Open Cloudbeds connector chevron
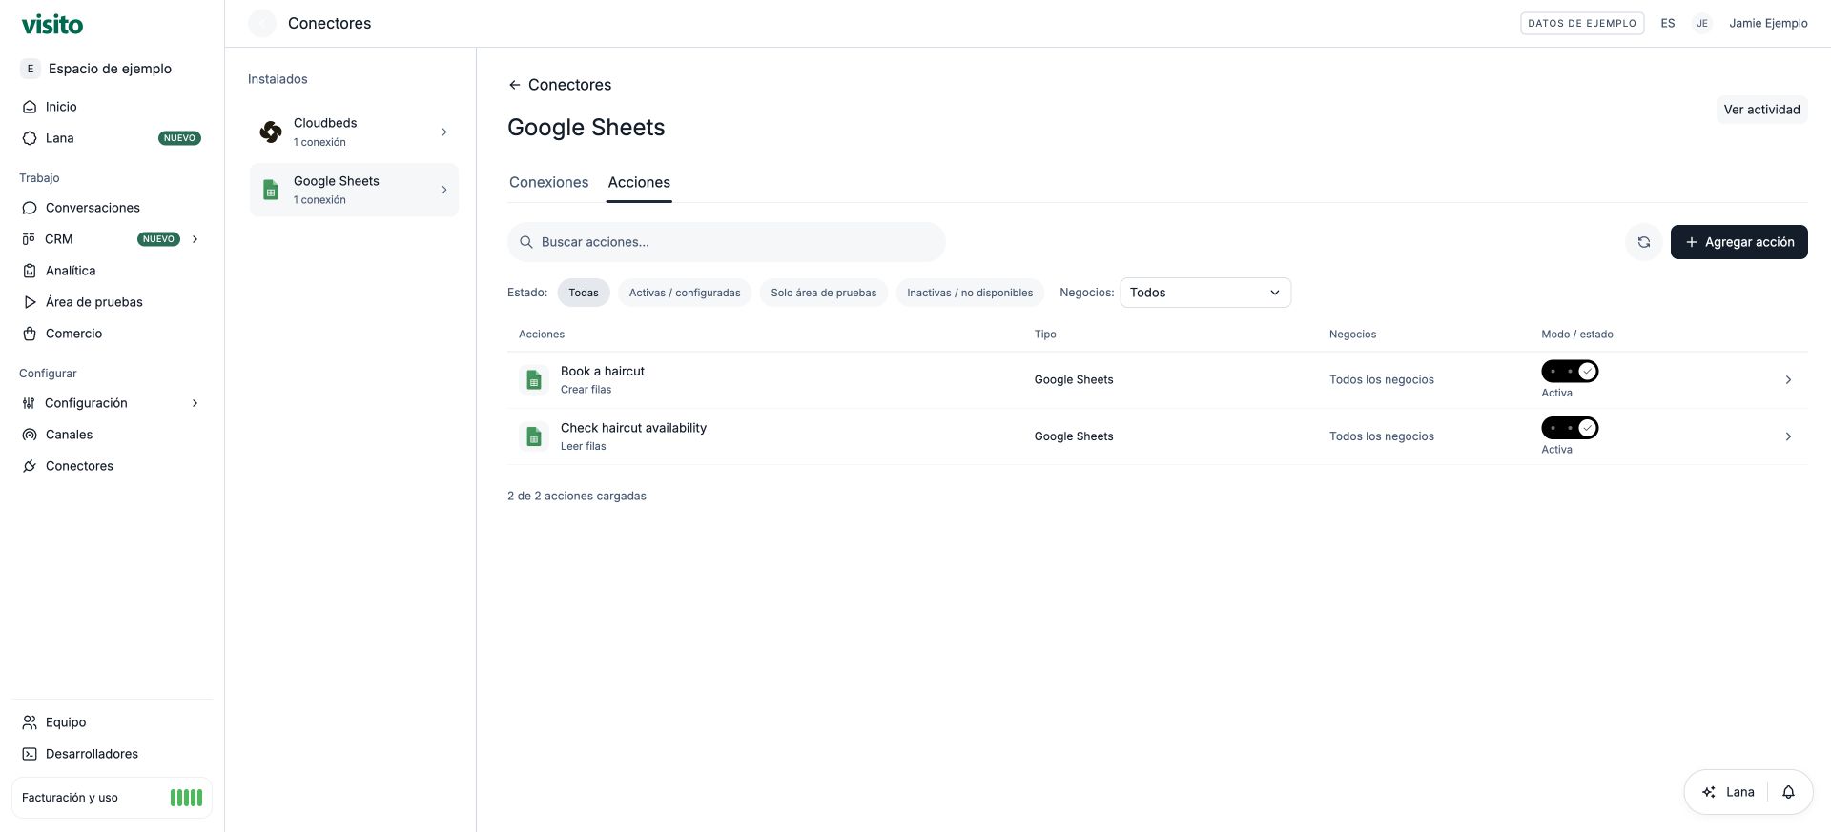 coord(444,132)
